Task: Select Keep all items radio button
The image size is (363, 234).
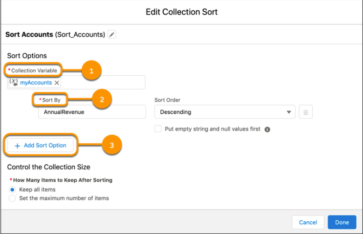Action: [12, 190]
